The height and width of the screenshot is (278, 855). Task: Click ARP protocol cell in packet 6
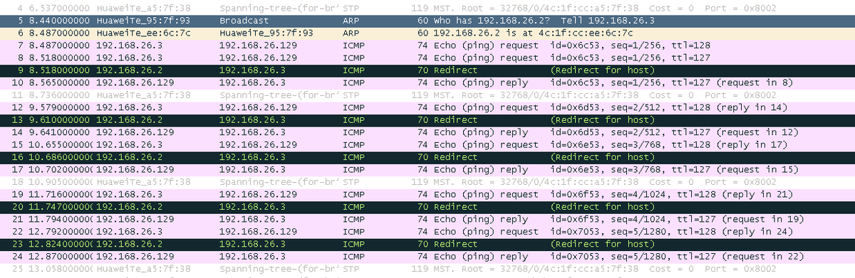[350, 33]
